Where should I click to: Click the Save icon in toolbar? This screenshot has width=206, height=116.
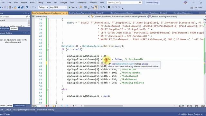pos(19,7)
